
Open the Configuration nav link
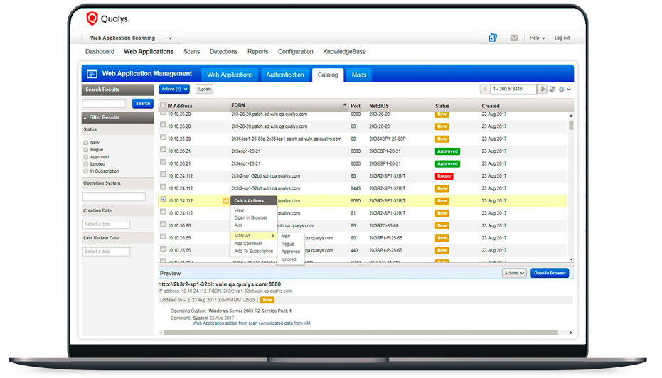pyautogui.click(x=296, y=52)
